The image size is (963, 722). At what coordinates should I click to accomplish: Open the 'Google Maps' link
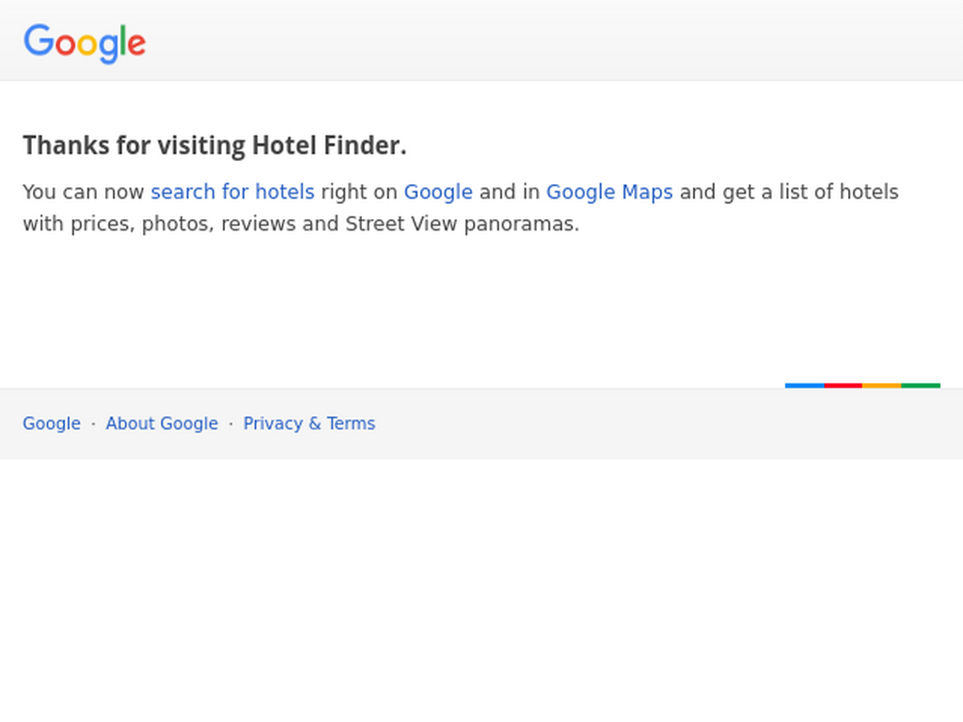pyautogui.click(x=609, y=192)
